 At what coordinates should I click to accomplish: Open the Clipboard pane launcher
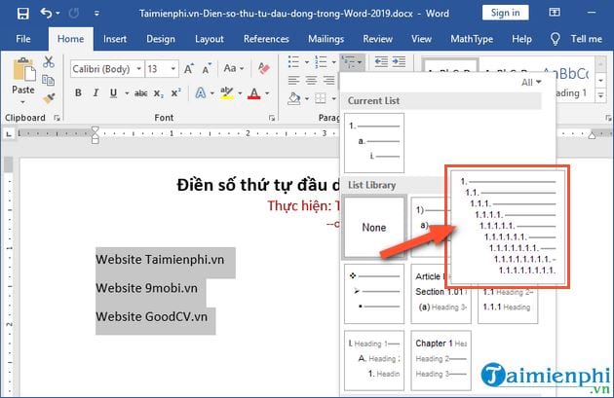58,118
